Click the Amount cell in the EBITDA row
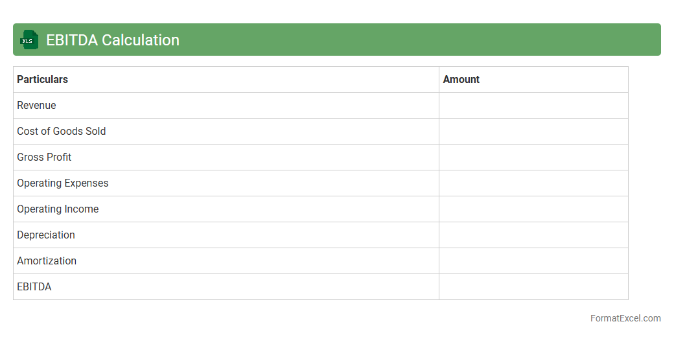Screen dimensions: 674x337 tap(533, 287)
